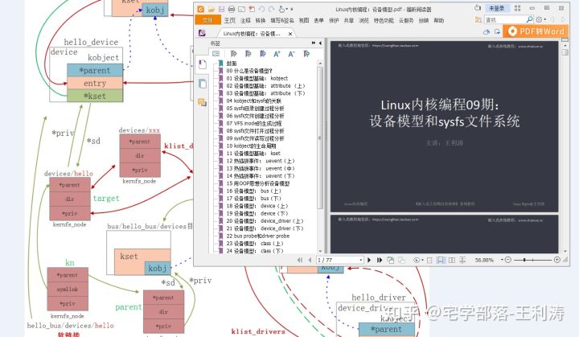Open the 视图 tab
The image size is (579, 337).
point(303,20)
